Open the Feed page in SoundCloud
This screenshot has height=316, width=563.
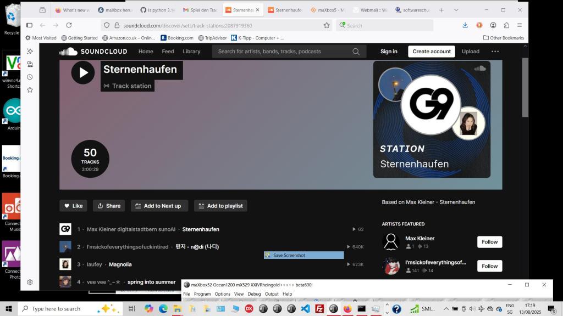point(168,52)
